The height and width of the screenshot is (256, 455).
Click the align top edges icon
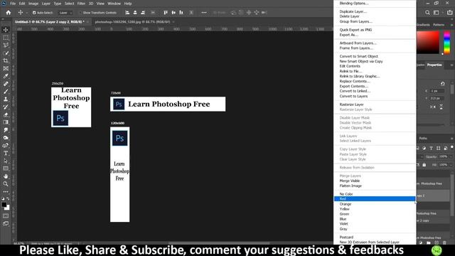[x=166, y=13]
